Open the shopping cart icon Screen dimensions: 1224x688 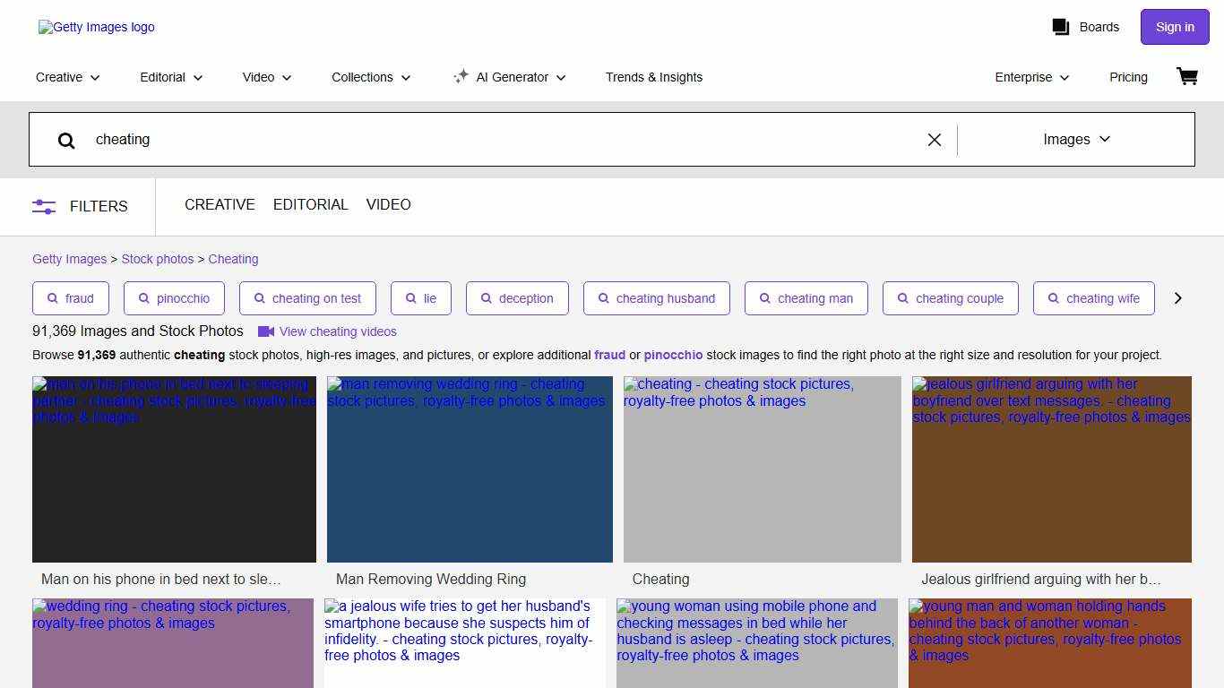1186,77
